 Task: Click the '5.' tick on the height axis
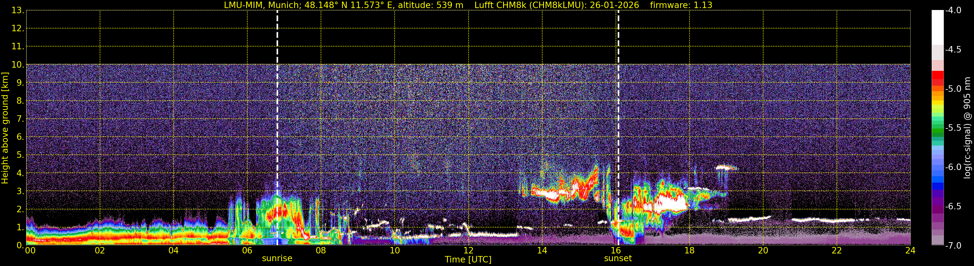click(x=20, y=155)
